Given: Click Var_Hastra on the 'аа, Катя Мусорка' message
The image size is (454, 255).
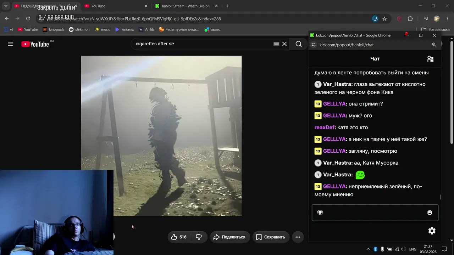Looking at the screenshot, I should pyautogui.click(x=337, y=163).
